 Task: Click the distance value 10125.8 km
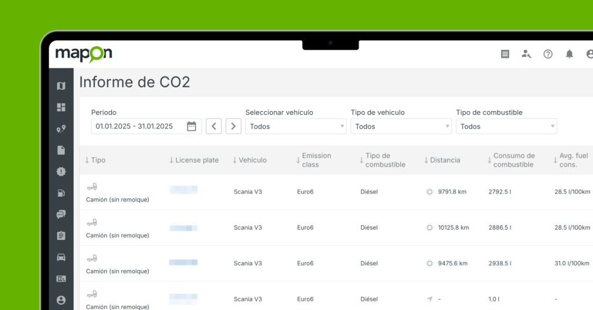point(453,228)
